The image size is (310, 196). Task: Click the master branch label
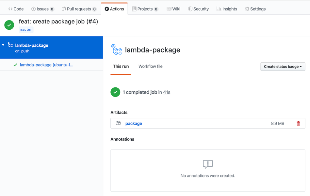pos(26,30)
